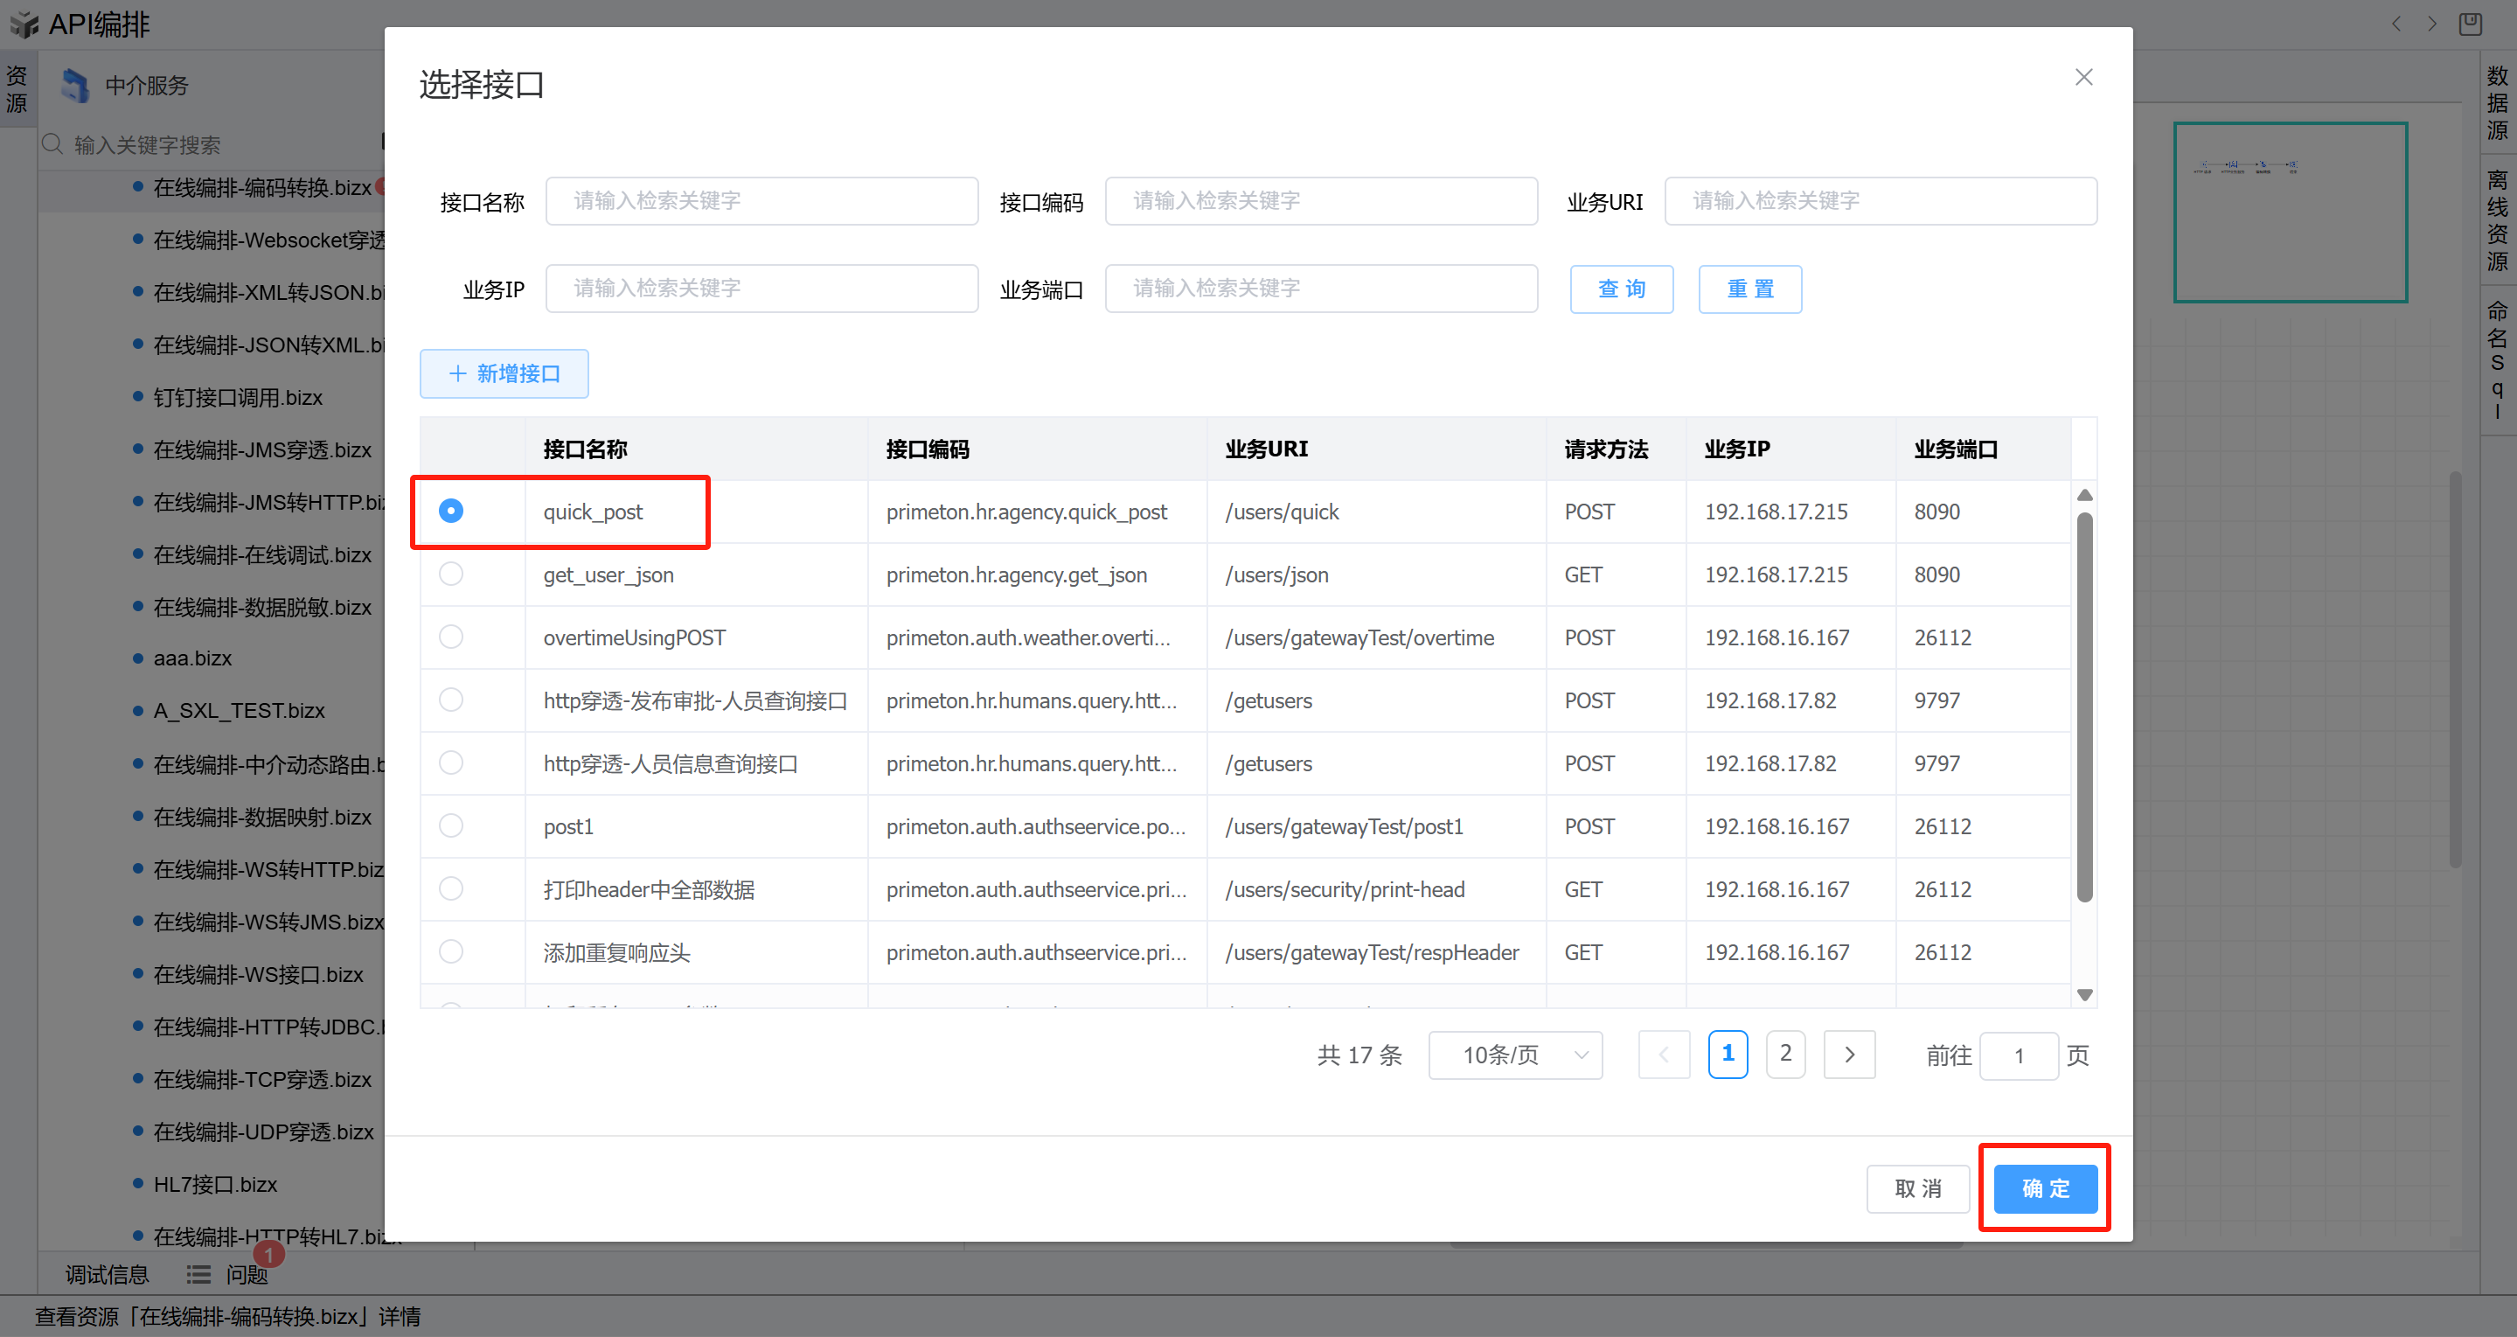Screen dimensions: 2517x1337
Task: Click the API编排 logo icon
Action: (x=24, y=24)
